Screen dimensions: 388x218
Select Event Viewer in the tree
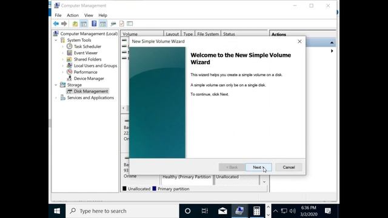[85, 53]
